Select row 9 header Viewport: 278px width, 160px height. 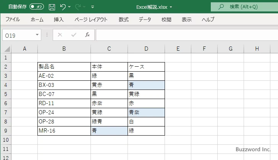pos(6,131)
